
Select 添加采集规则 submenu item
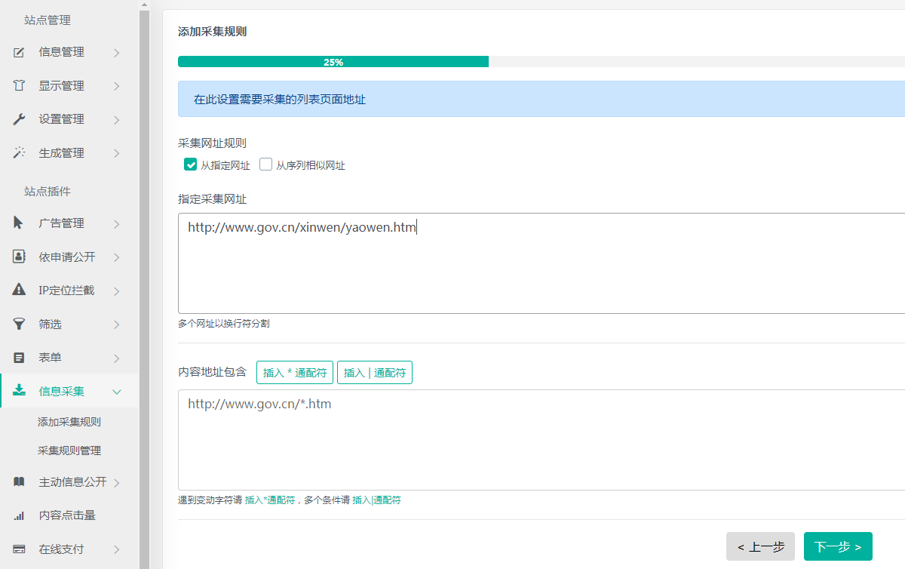click(x=69, y=422)
